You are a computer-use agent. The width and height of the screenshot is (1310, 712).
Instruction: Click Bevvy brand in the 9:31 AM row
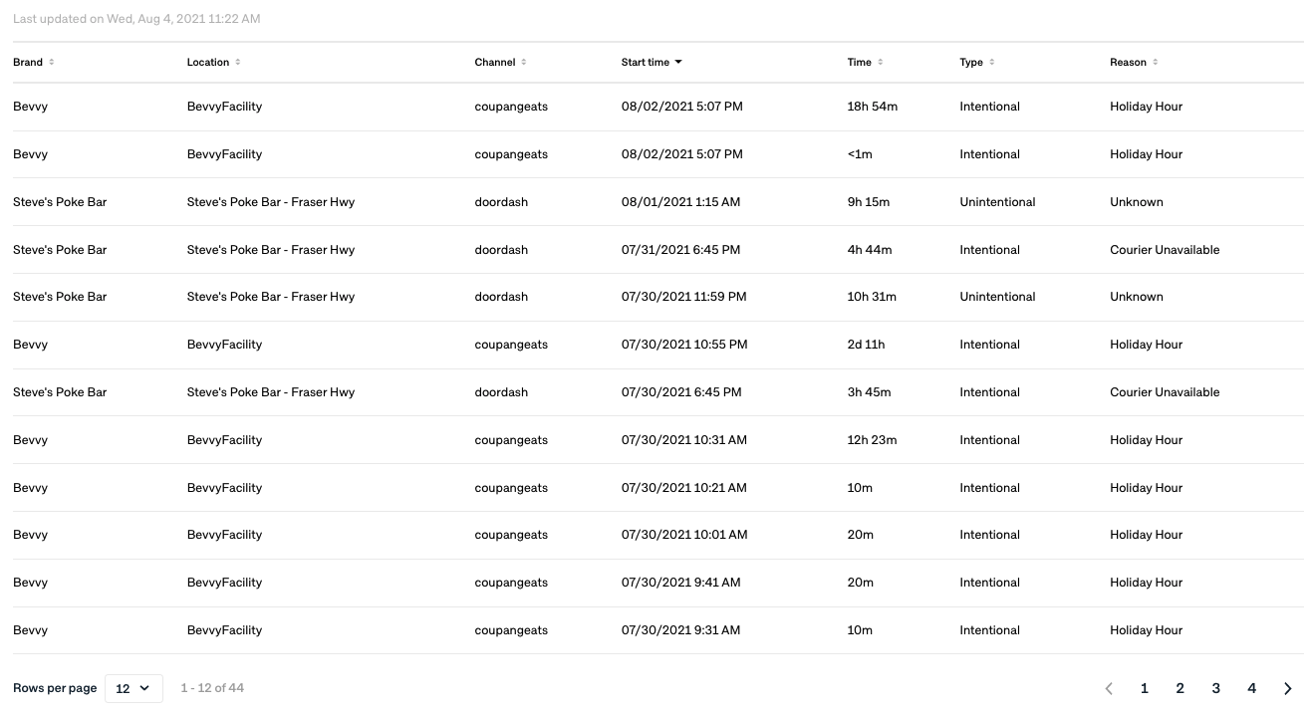[x=31, y=630]
